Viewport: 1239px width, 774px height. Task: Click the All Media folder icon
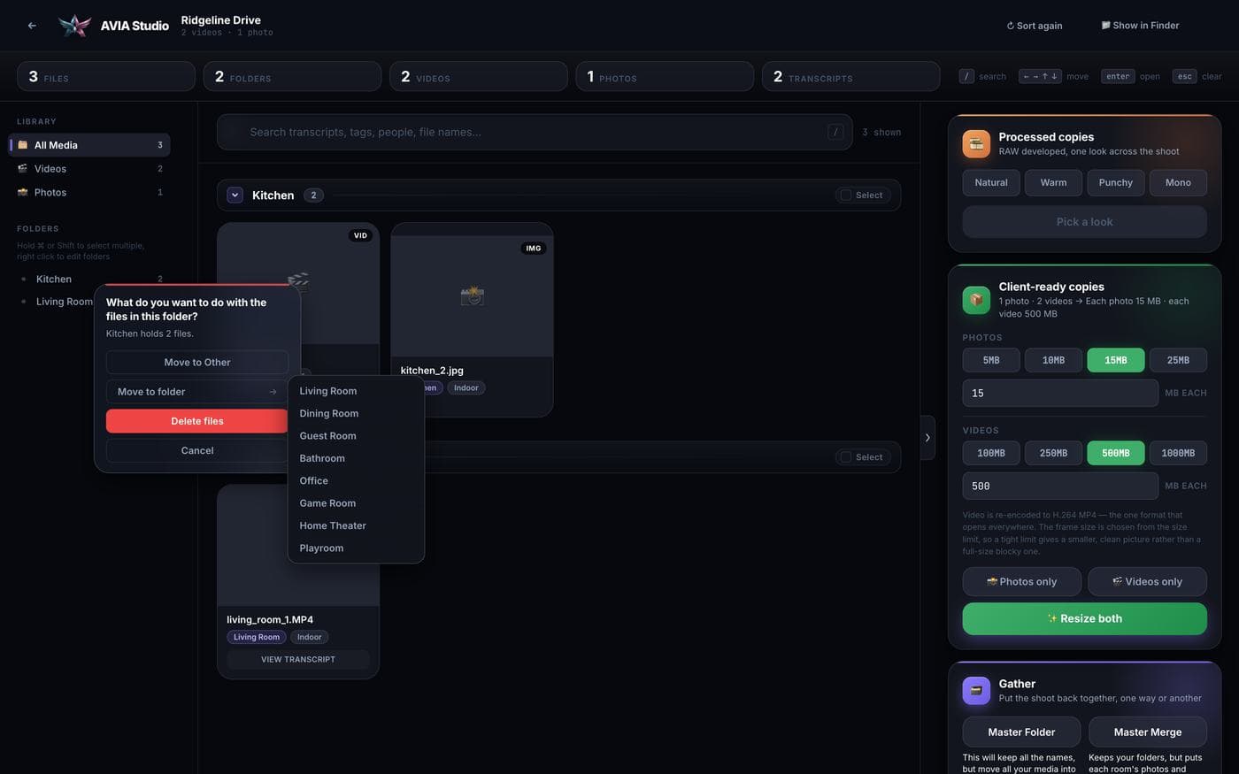click(x=23, y=145)
